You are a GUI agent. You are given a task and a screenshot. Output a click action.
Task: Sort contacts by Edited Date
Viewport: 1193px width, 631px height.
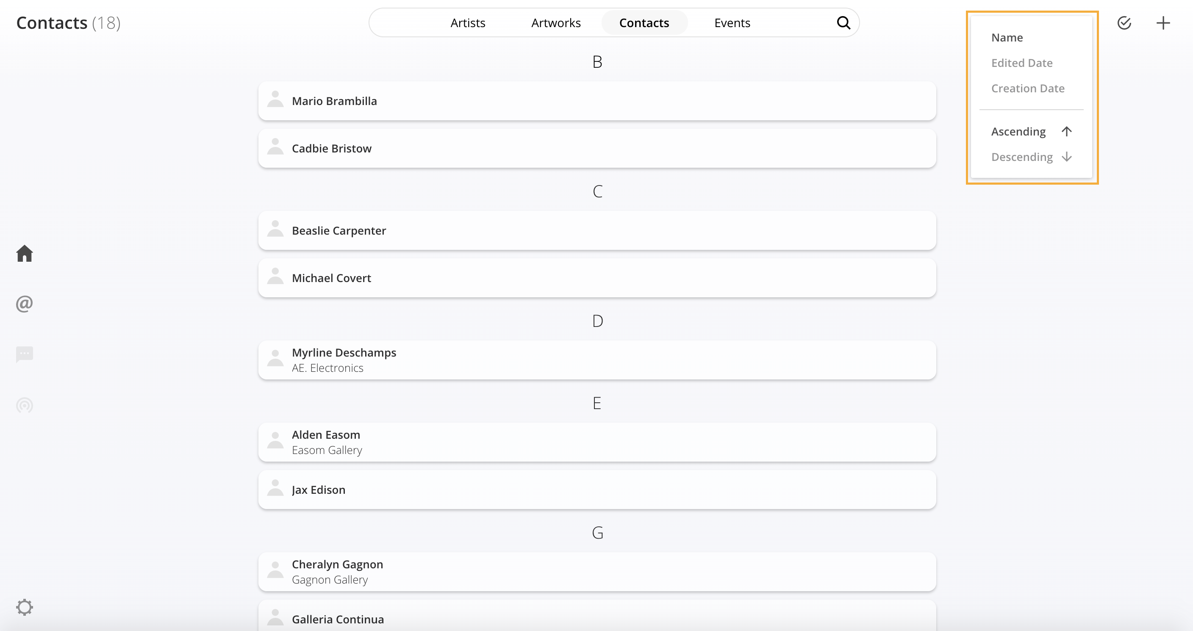1022,63
